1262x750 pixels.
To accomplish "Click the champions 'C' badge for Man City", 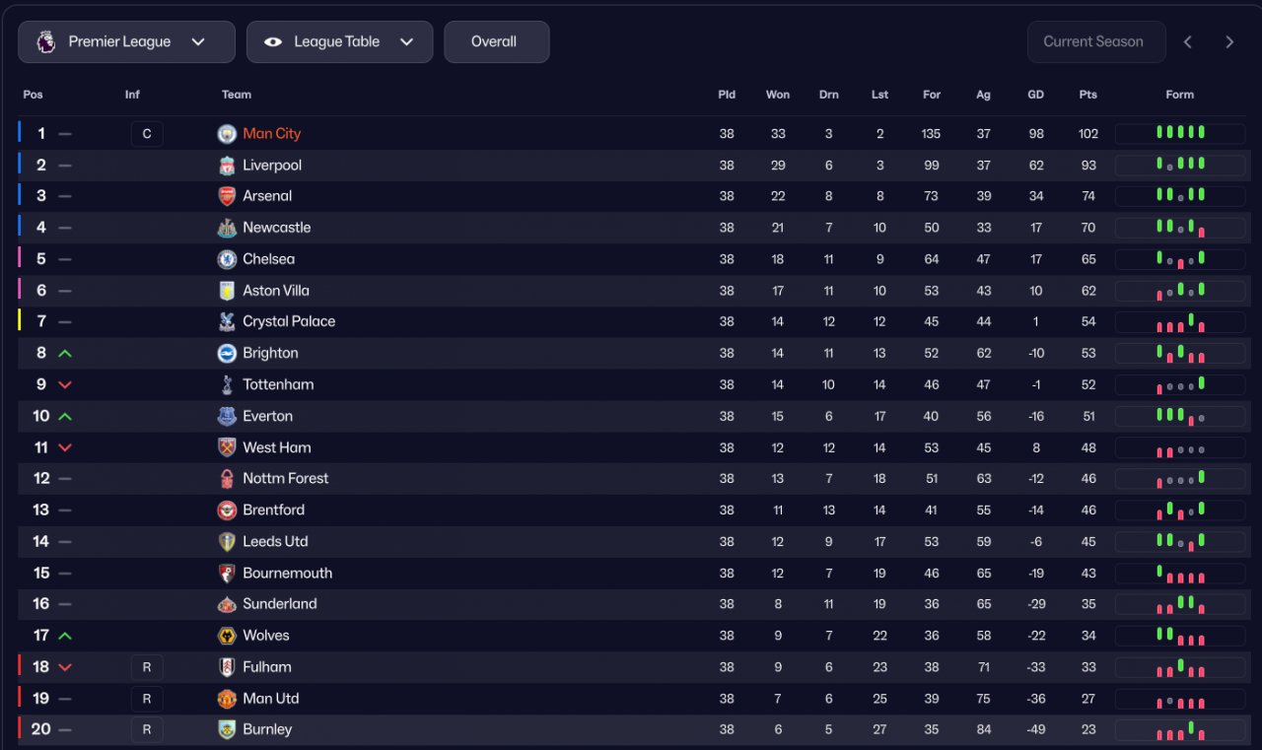I will pos(147,134).
